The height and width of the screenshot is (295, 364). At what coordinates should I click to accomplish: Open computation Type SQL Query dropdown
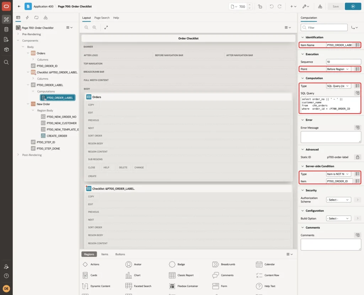coord(338,86)
